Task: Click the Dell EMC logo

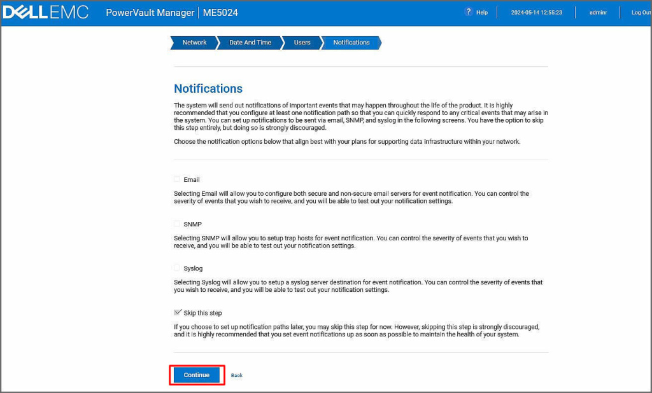Action: pyautogui.click(x=45, y=13)
